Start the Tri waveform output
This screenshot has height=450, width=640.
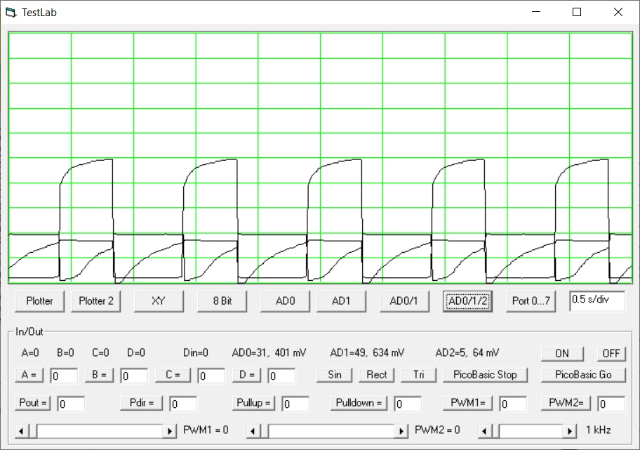point(418,375)
